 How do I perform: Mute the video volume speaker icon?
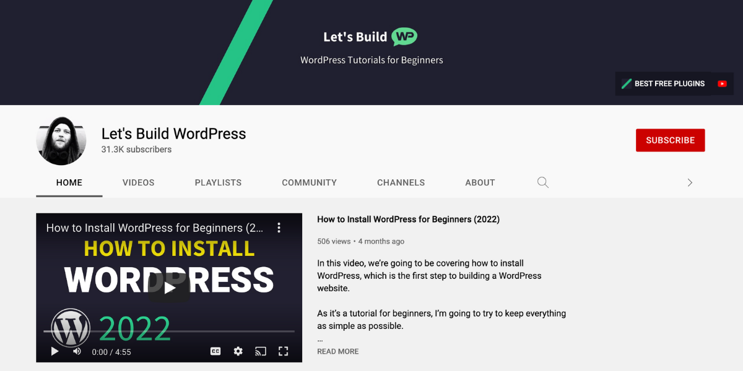pos(77,351)
